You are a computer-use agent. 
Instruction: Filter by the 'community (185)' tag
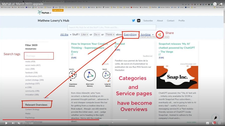tap(32, 91)
